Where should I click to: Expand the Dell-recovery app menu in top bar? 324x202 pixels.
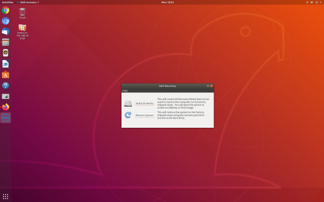point(28,2)
